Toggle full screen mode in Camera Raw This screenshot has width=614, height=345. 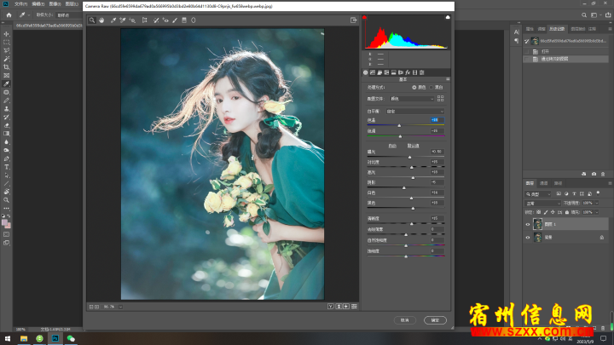pos(353,20)
